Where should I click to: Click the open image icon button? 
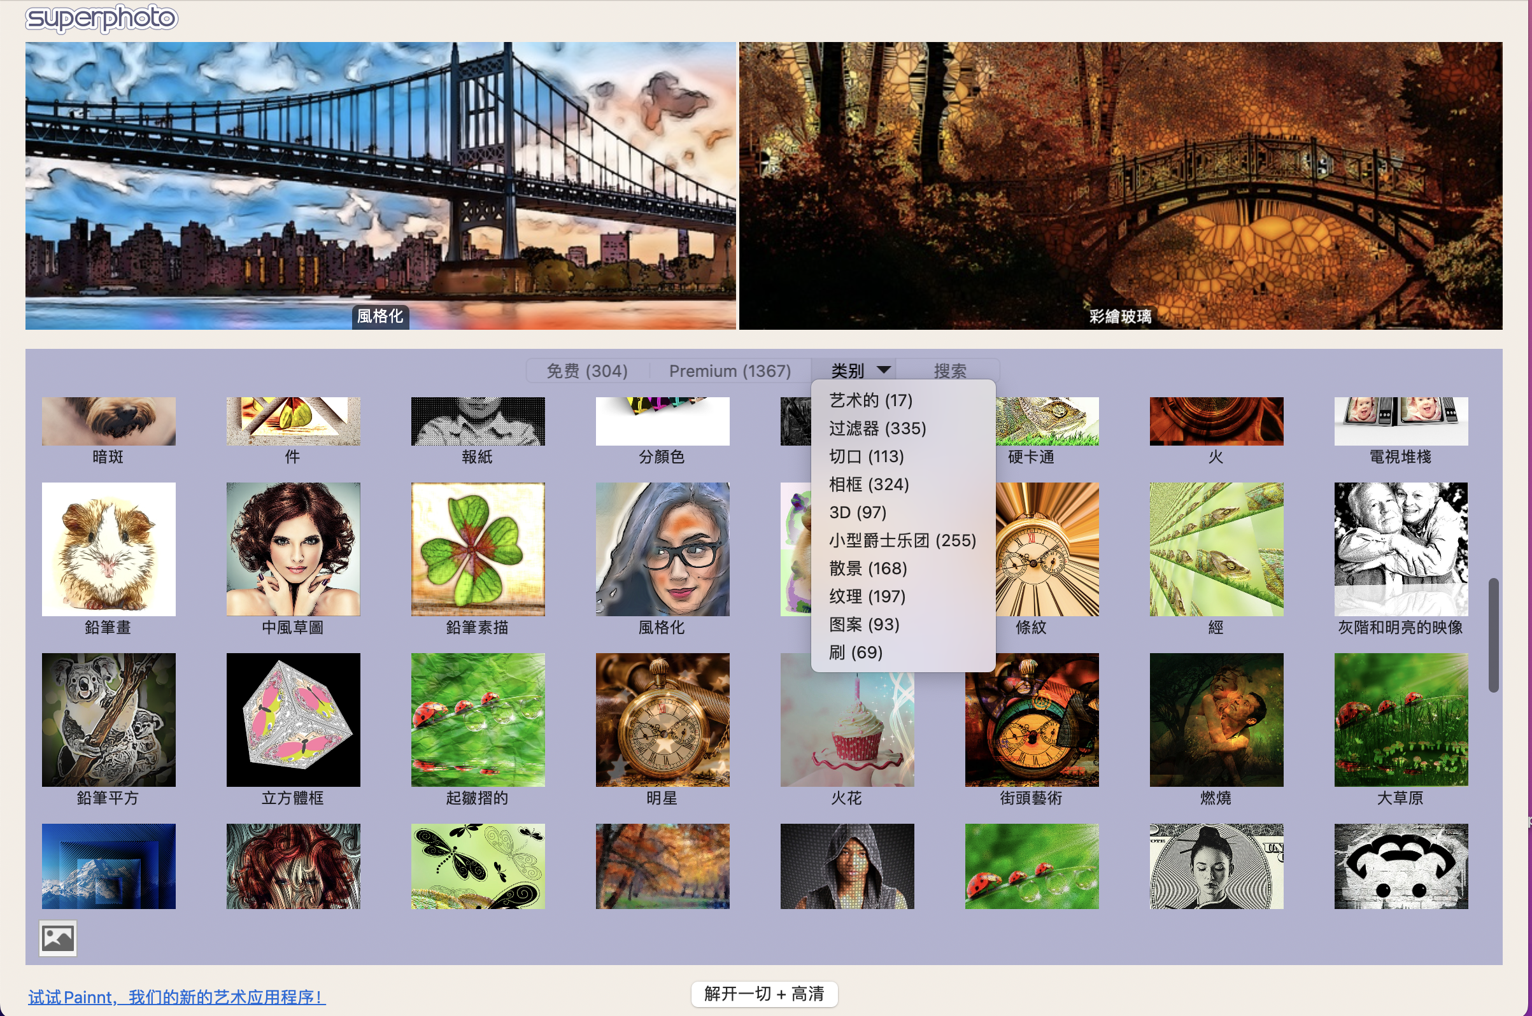click(58, 938)
